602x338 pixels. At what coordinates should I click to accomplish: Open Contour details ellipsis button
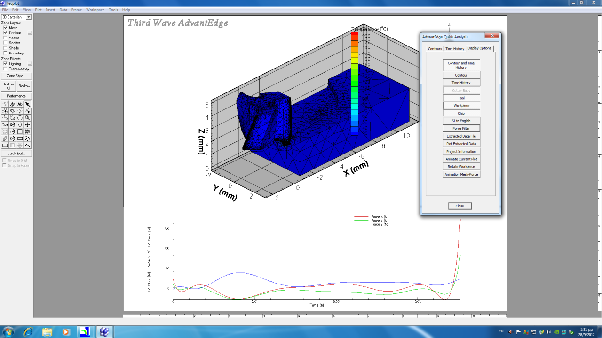click(30, 33)
